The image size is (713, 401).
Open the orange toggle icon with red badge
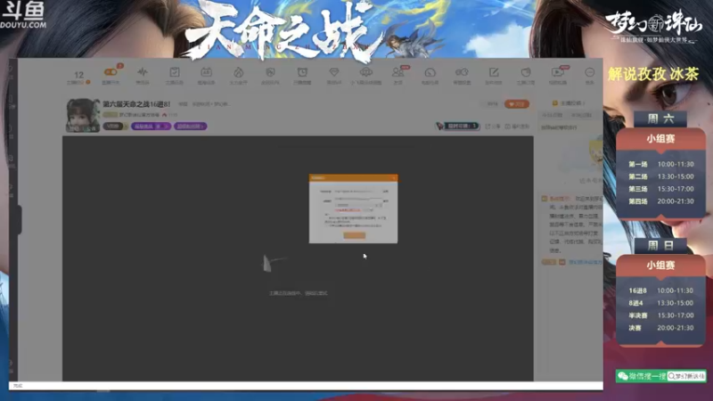click(111, 72)
